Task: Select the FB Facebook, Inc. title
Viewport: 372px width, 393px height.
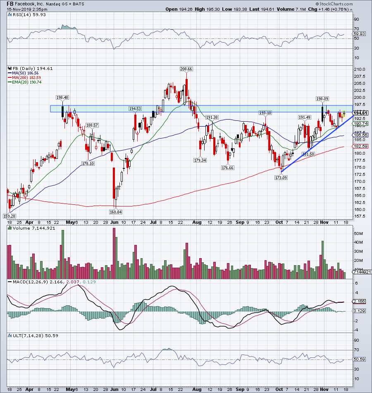Action: (25, 4)
